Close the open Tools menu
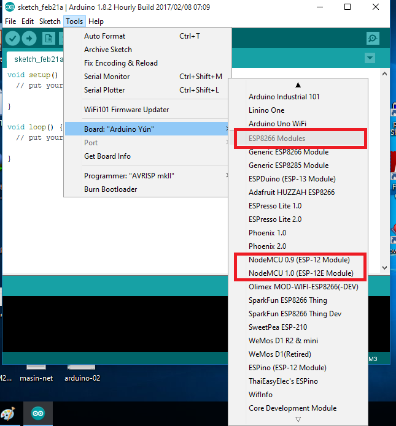This screenshot has height=426, width=396. coord(74,21)
